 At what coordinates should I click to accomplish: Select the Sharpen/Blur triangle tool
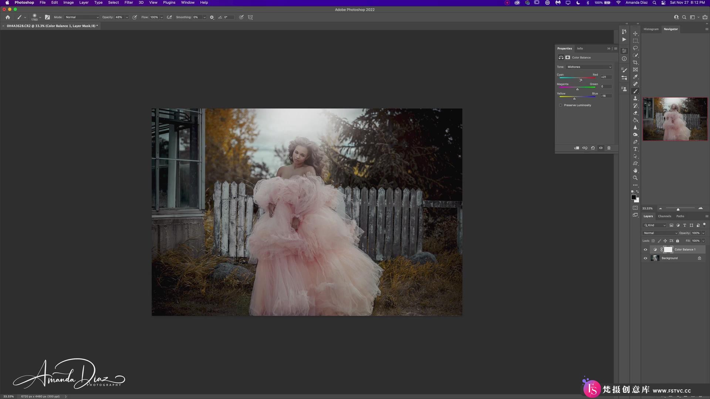point(635,127)
